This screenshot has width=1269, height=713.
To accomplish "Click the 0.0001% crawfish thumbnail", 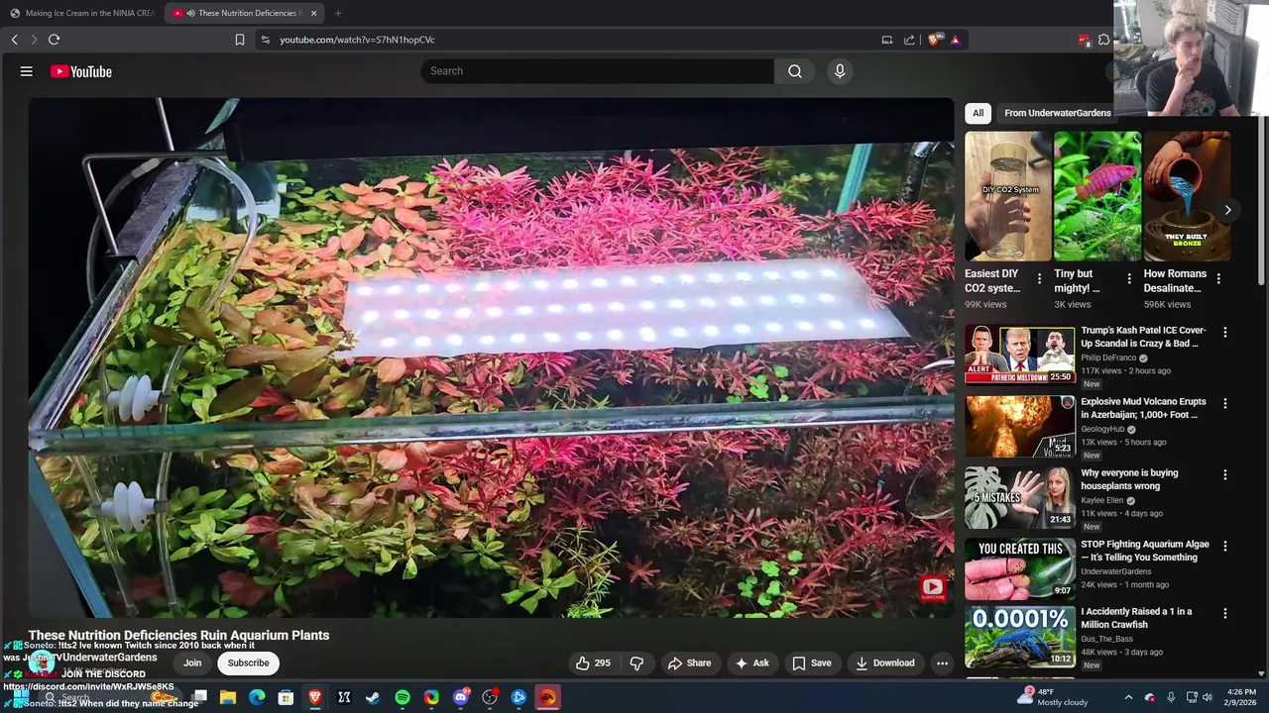I will tap(1019, 637).
